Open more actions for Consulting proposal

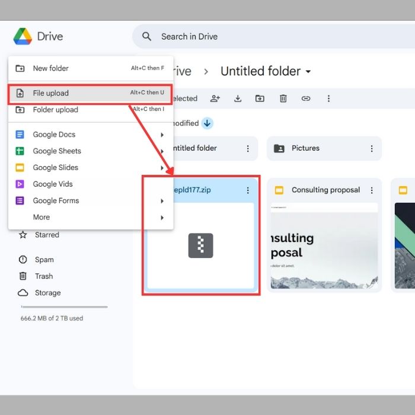372,190
